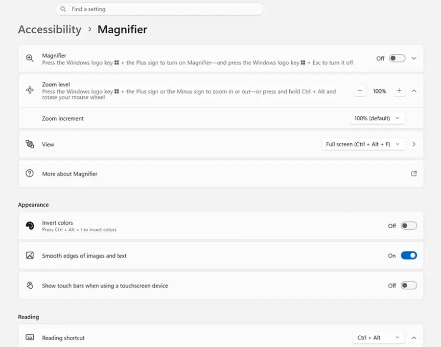Click the touch hand icon for touch bars

coord(30,285)
